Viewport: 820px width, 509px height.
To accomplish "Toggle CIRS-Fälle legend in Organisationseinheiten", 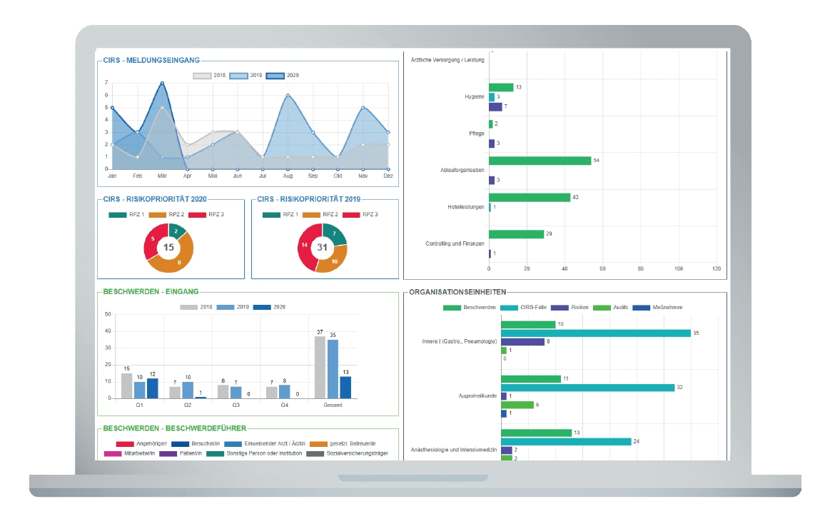I will (524, 308).
